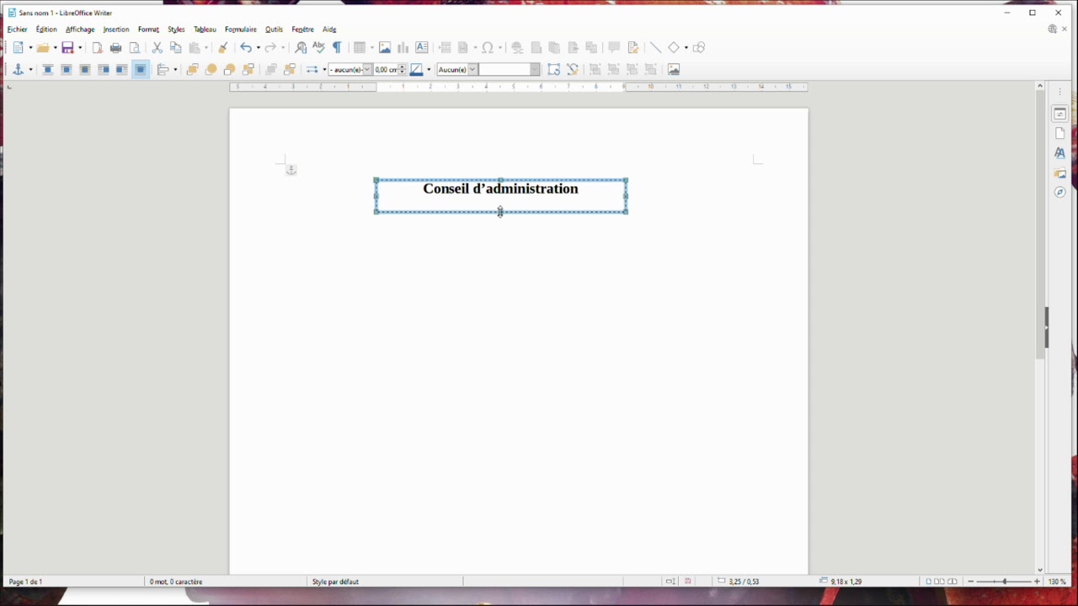This screenshot has height=606, width=1078.
Task: Expand the Open recent files arrow
Action: (56, 48)
